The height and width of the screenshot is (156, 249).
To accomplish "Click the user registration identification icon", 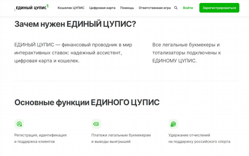I will click(x=19, y=124).
